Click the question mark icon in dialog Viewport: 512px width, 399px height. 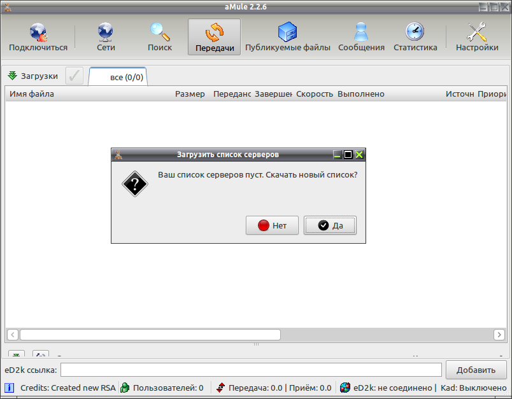[x=135, y=184]
